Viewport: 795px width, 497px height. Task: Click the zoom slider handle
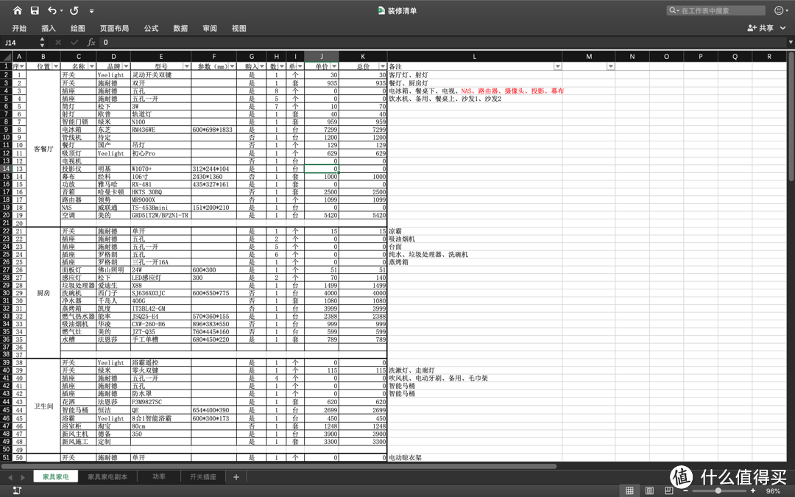(x=718, y=490)
